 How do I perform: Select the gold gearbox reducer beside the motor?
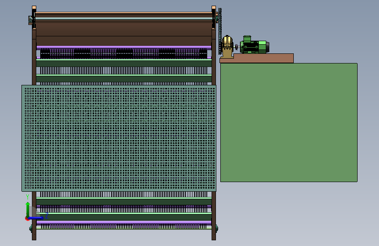[227, 46]
